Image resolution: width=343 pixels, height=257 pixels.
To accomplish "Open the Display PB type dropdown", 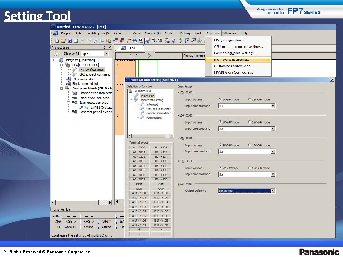I will 106,54.
